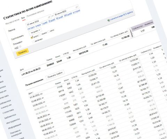Click the clicks cell 1442
The height and width of the screenshot is (139, 167).
[71, 92]
